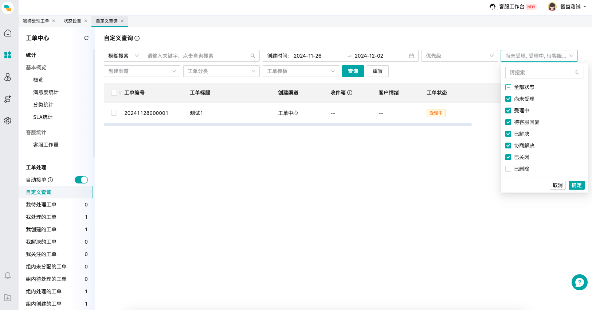Viewport: 592px width, 310px height.
Task: Open the 优先级 dropdown
Action: click(460, 56)
